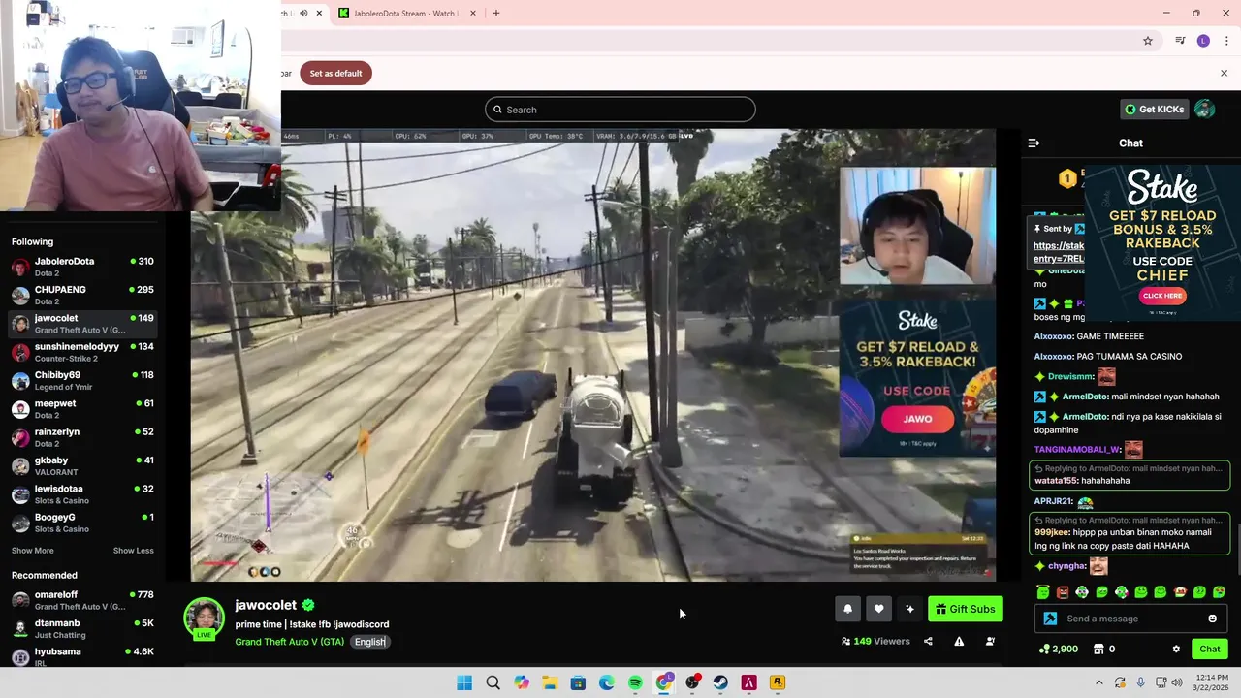This screenshot has width=1241, height=698.
Task: Click the last quick emote above message box
Action: 1219,592
